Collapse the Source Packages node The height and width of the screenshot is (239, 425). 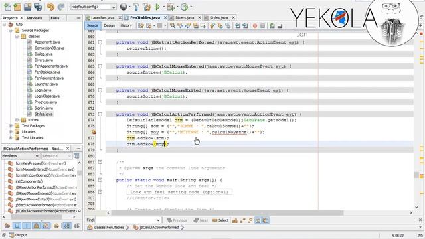coord(11,30)
